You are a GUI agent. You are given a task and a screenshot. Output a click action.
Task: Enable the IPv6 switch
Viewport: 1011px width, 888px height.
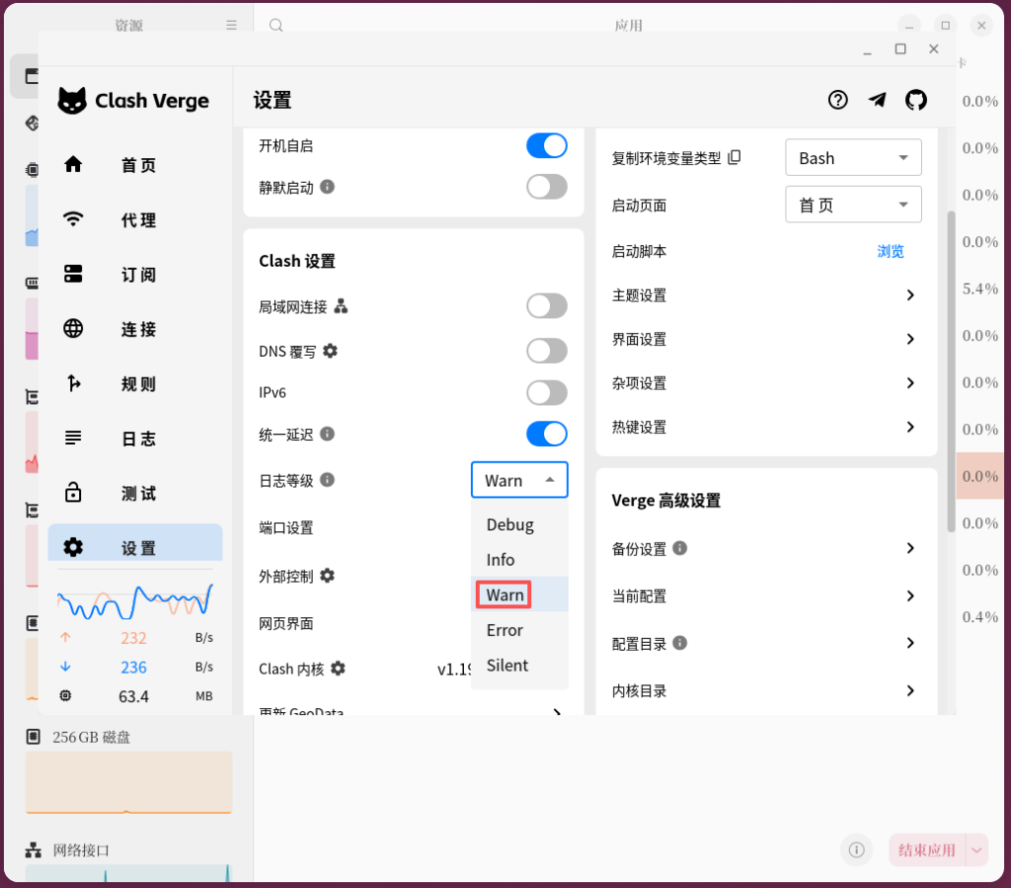(x=547, y=393)
